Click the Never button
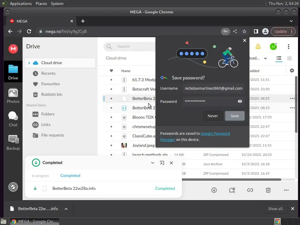300x225 pixels. [213, 116]
